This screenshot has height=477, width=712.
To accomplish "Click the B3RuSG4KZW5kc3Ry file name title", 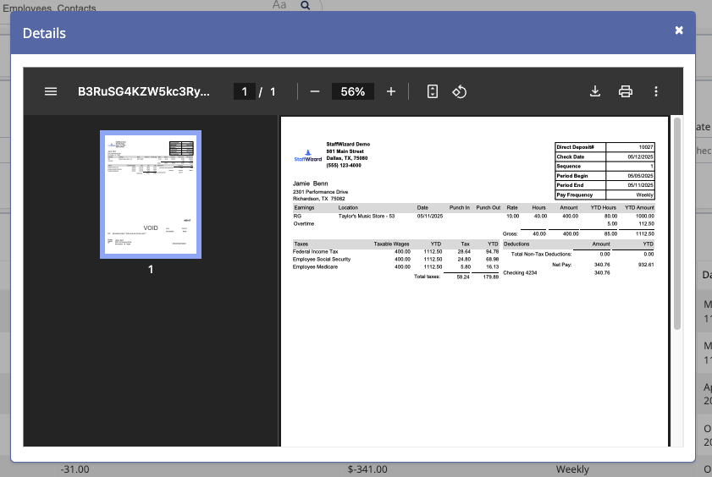I will click(x=143, y=91).
